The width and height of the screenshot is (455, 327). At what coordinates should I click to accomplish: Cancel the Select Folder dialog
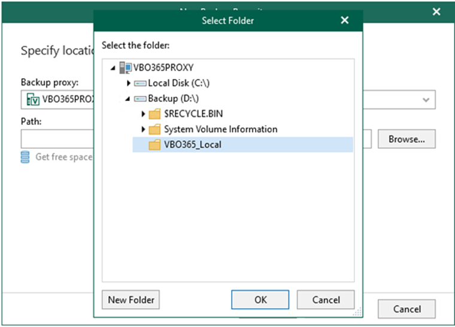(326, 300)
